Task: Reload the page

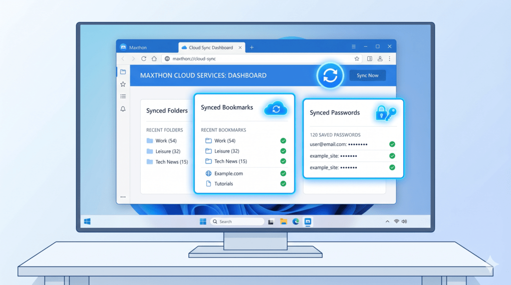Action: (x=144, y=59)
